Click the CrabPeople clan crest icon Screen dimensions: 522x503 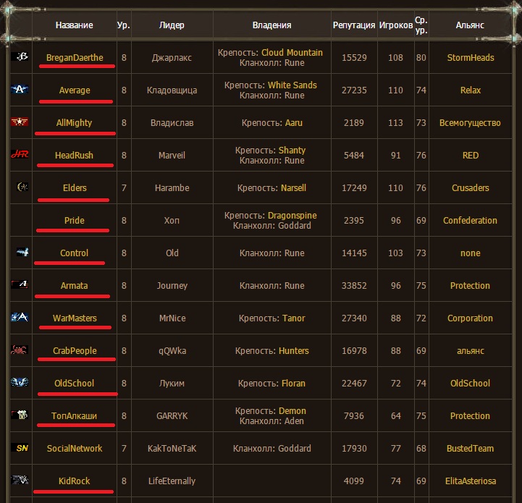pyautogui.click(x=20, y=350)
